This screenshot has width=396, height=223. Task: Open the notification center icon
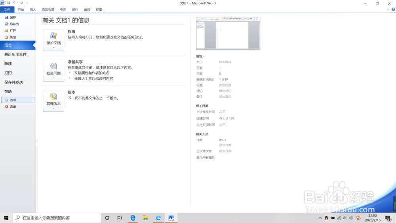[388, 218]
